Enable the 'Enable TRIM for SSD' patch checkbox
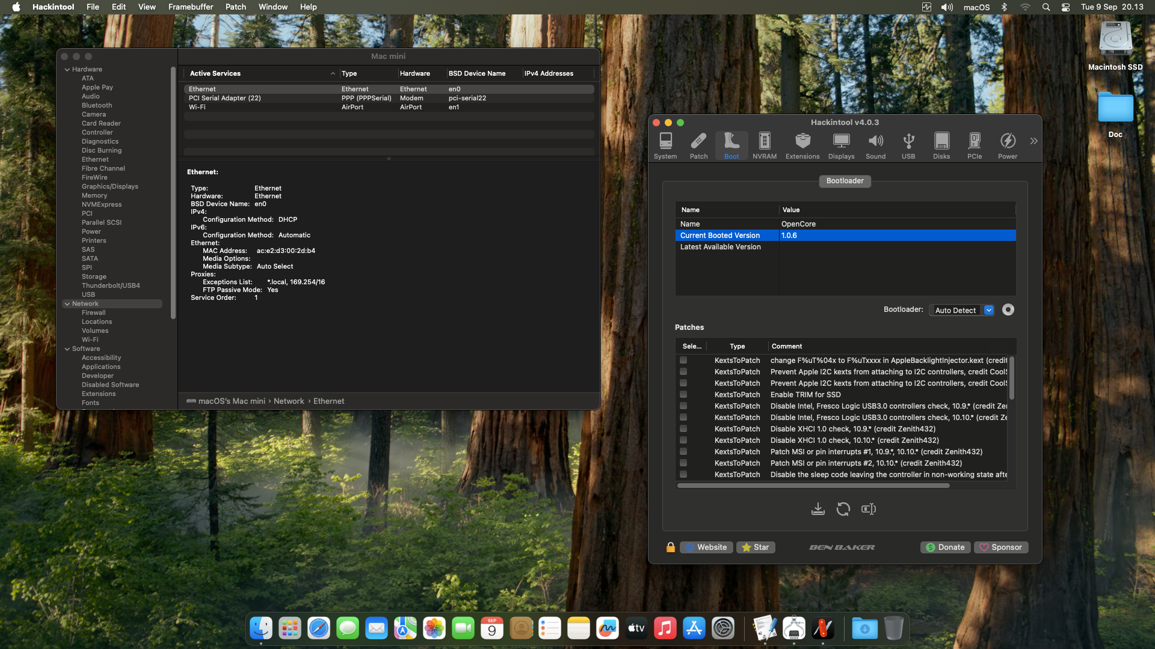The image size is (1155, 649). 683,394
